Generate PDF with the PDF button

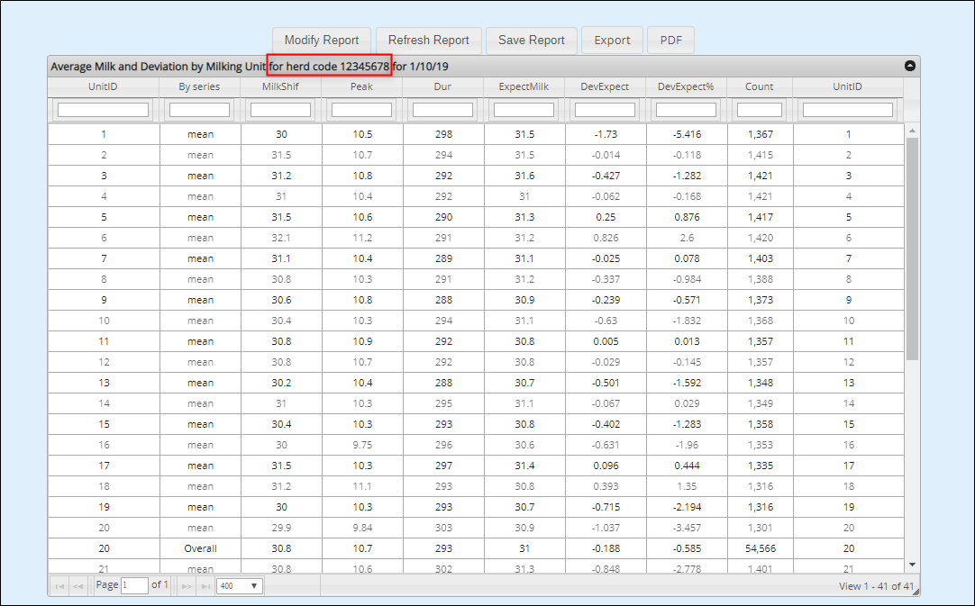coord(670,41)
